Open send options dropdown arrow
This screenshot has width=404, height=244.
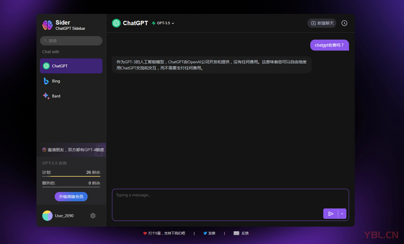pyautogui.click(x=342, y=214)
